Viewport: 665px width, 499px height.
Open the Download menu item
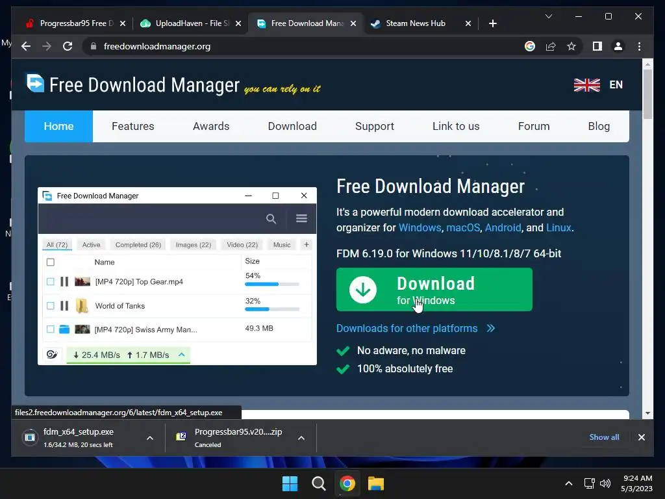(292, 126)
